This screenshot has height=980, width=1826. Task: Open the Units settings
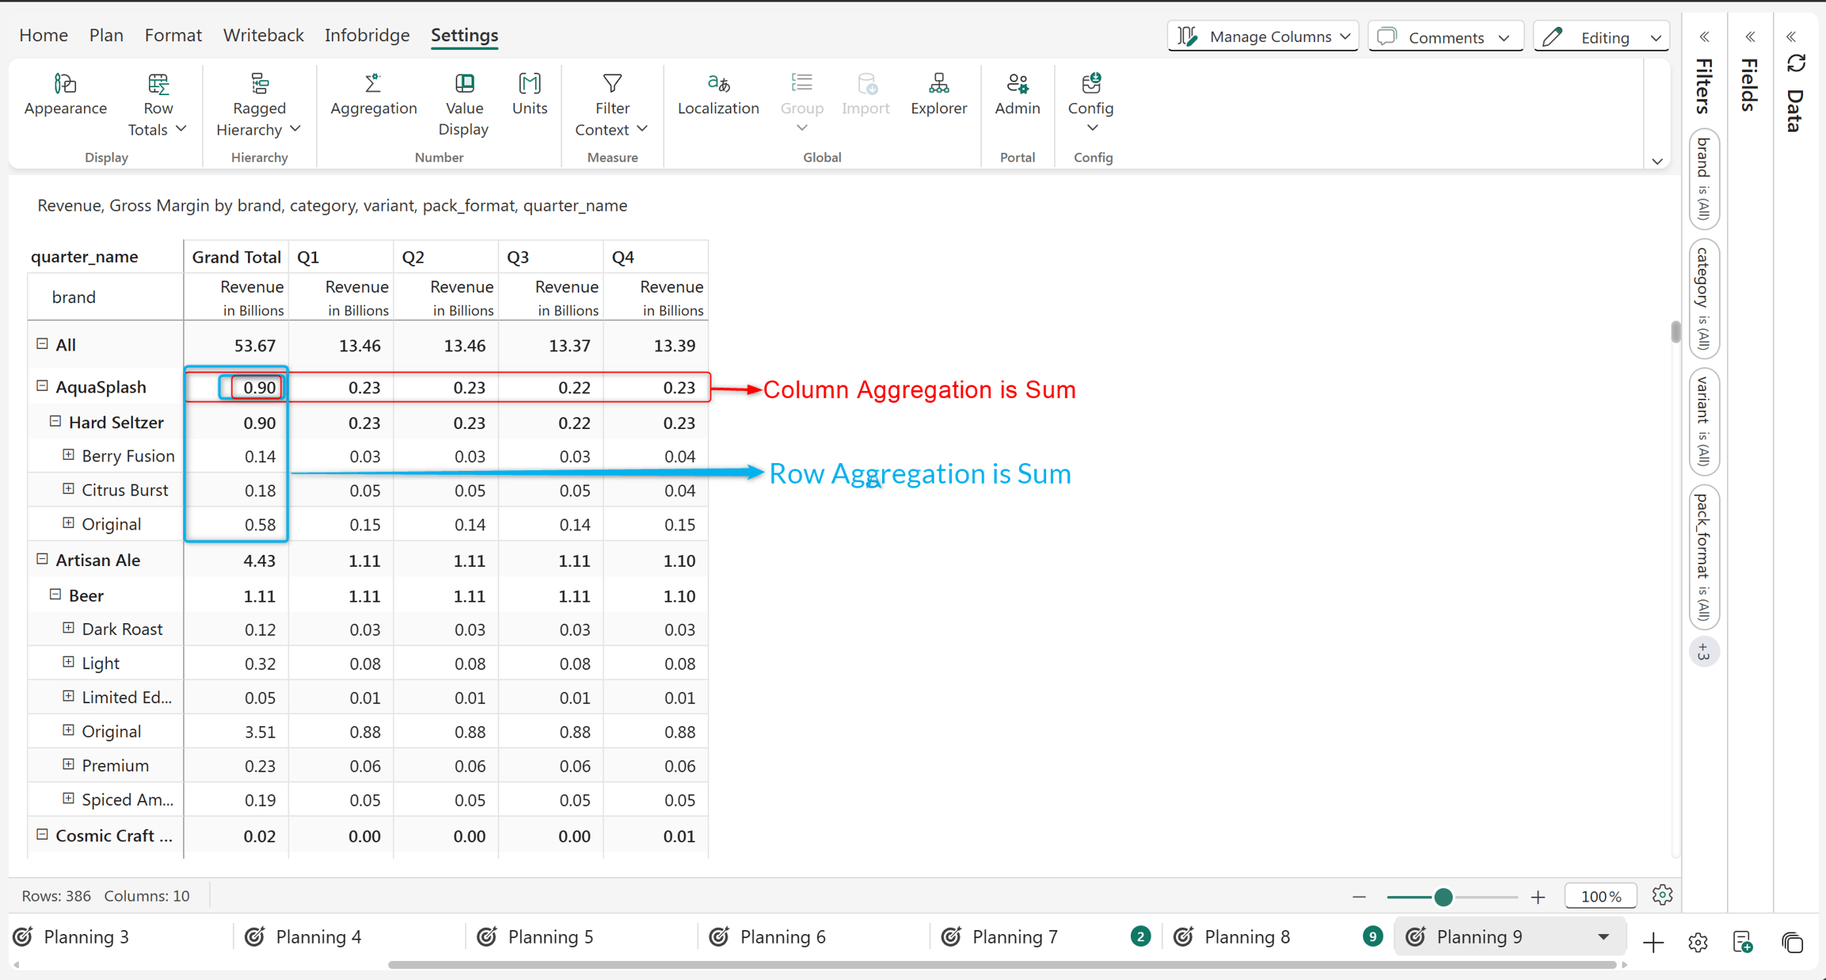coord(529,94)
